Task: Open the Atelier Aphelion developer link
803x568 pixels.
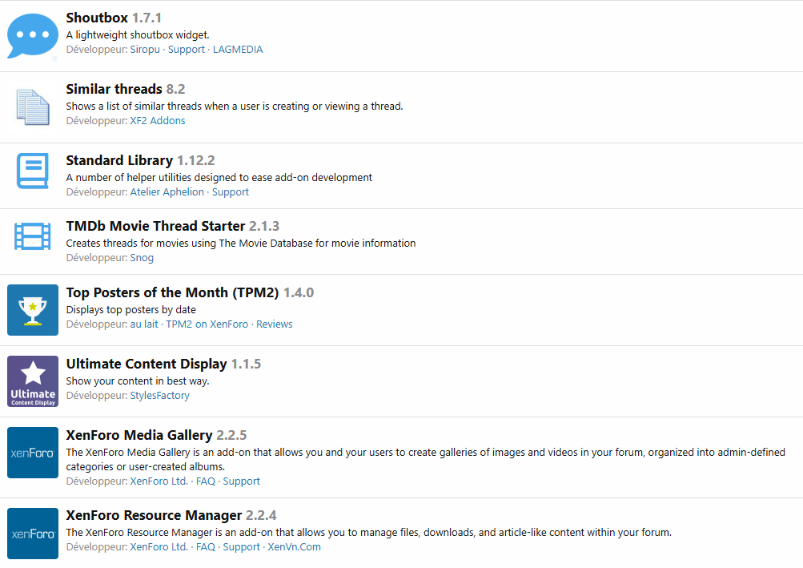Action: click(167, 192)
